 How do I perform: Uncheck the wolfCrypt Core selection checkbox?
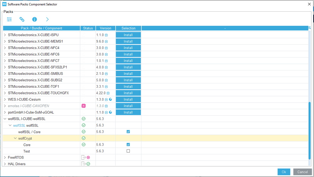click(x=128, y=144)
